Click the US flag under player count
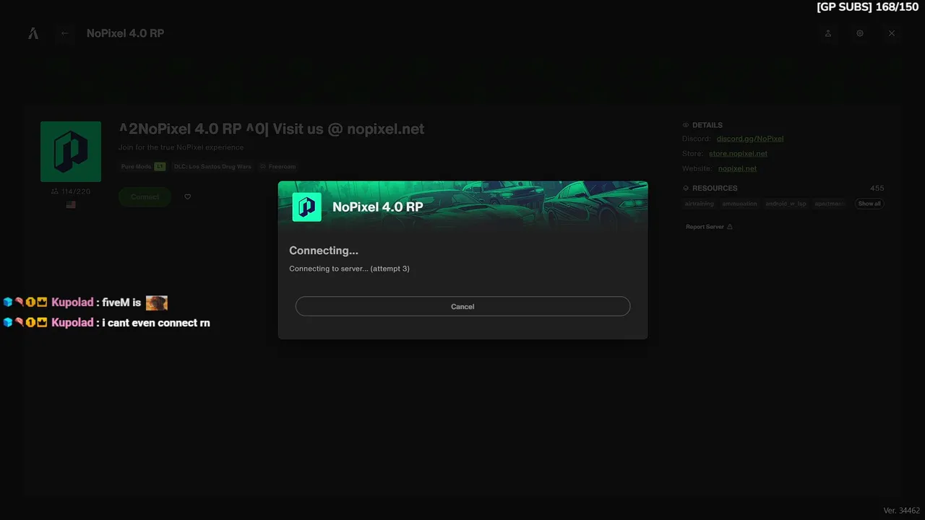Image resolution: width=925 pixels, height=520 pixels. click(71, 204)
